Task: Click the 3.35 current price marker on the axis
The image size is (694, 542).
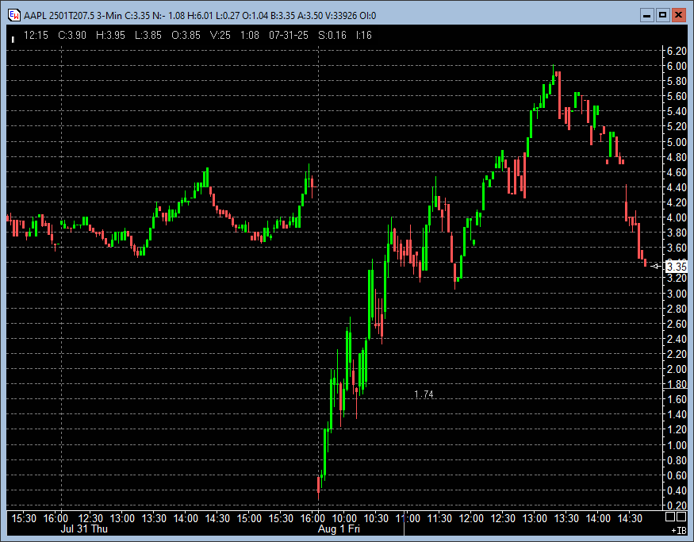Action: [677, 267]
